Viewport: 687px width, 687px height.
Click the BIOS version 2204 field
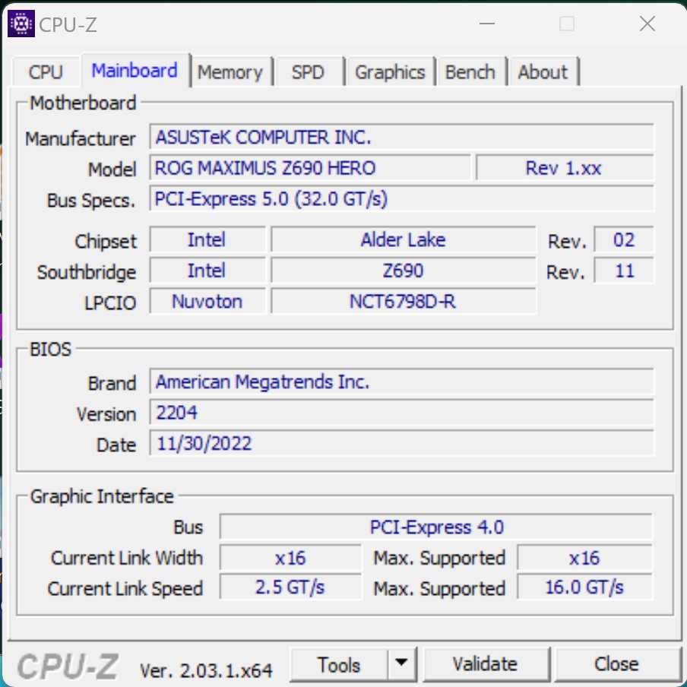coord(402,413)
